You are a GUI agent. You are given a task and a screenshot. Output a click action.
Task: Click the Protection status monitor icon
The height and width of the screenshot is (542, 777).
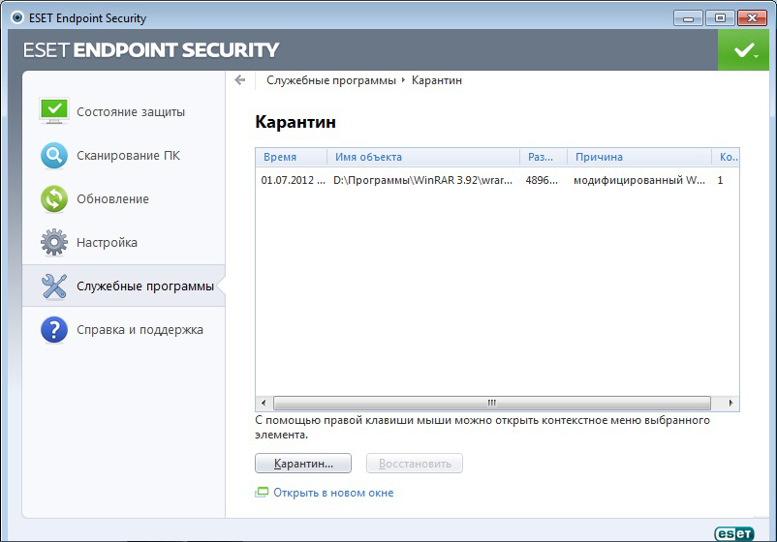click(54, 111)
